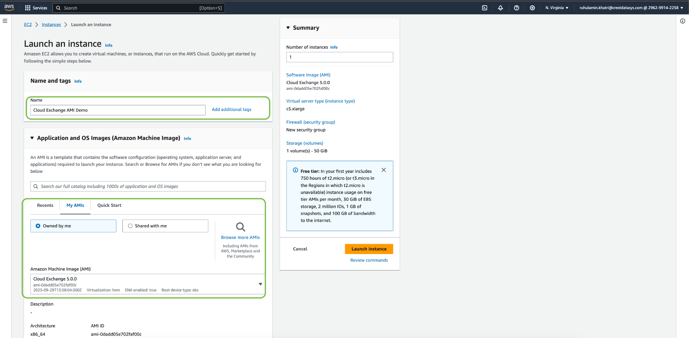Click Info next to Launch an instance

(109, 45)
